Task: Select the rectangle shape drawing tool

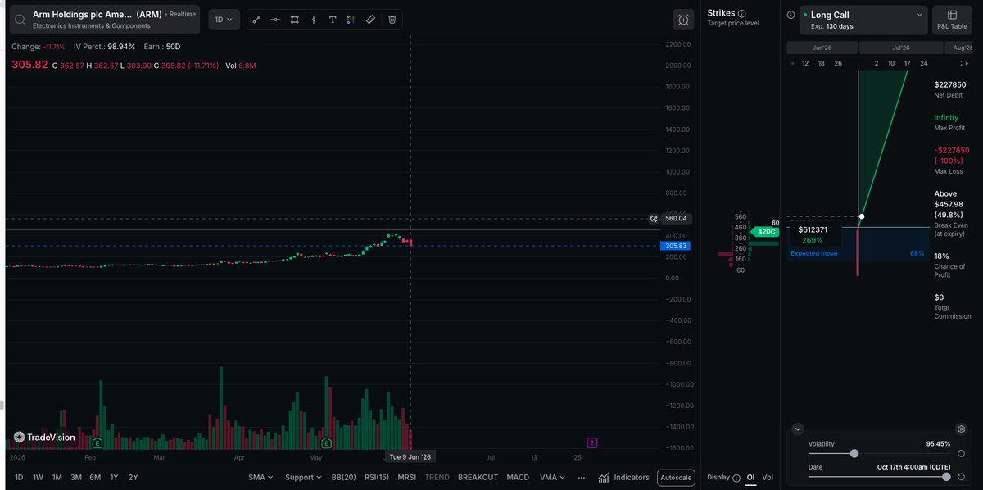Action: (x=295, y=19)
